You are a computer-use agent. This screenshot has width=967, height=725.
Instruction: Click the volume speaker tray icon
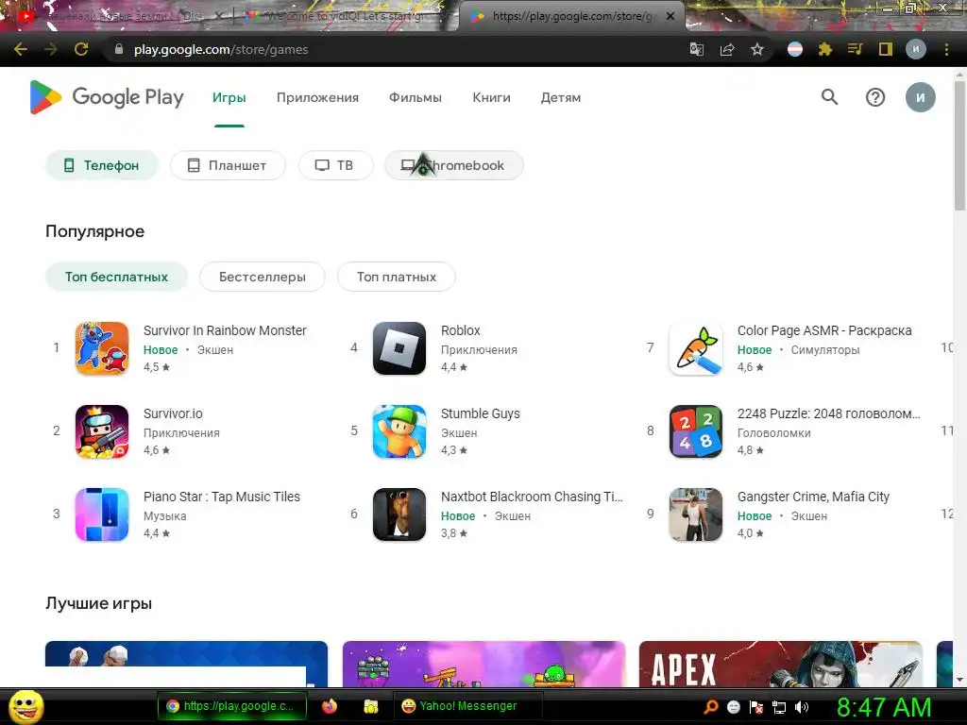point(801,707)
